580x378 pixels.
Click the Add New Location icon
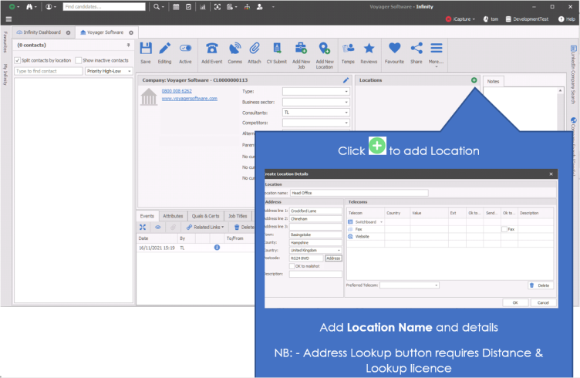[x=325, y=51]
